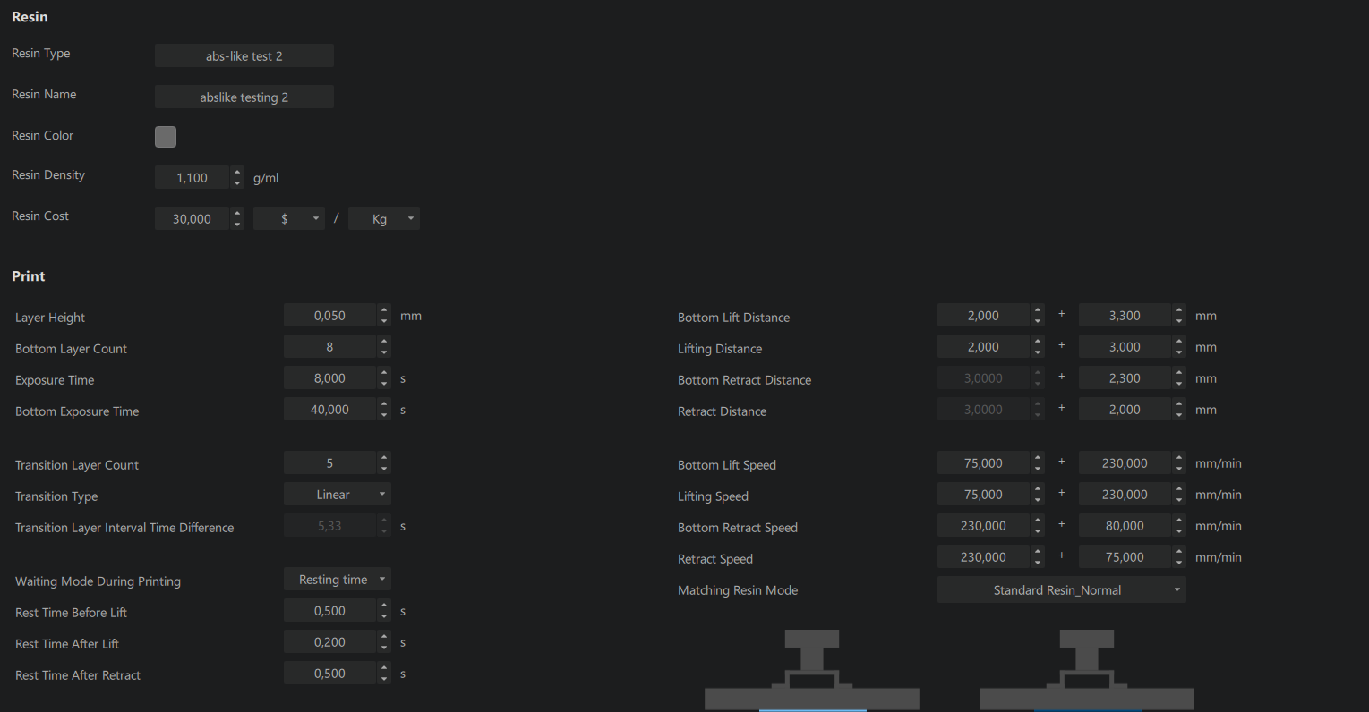Increase Bottom Lift Speed first value up arrow
Image resolution: width=1369 pixels, height=712 pixels.
pyautogui.click(x=1038, y=457)
